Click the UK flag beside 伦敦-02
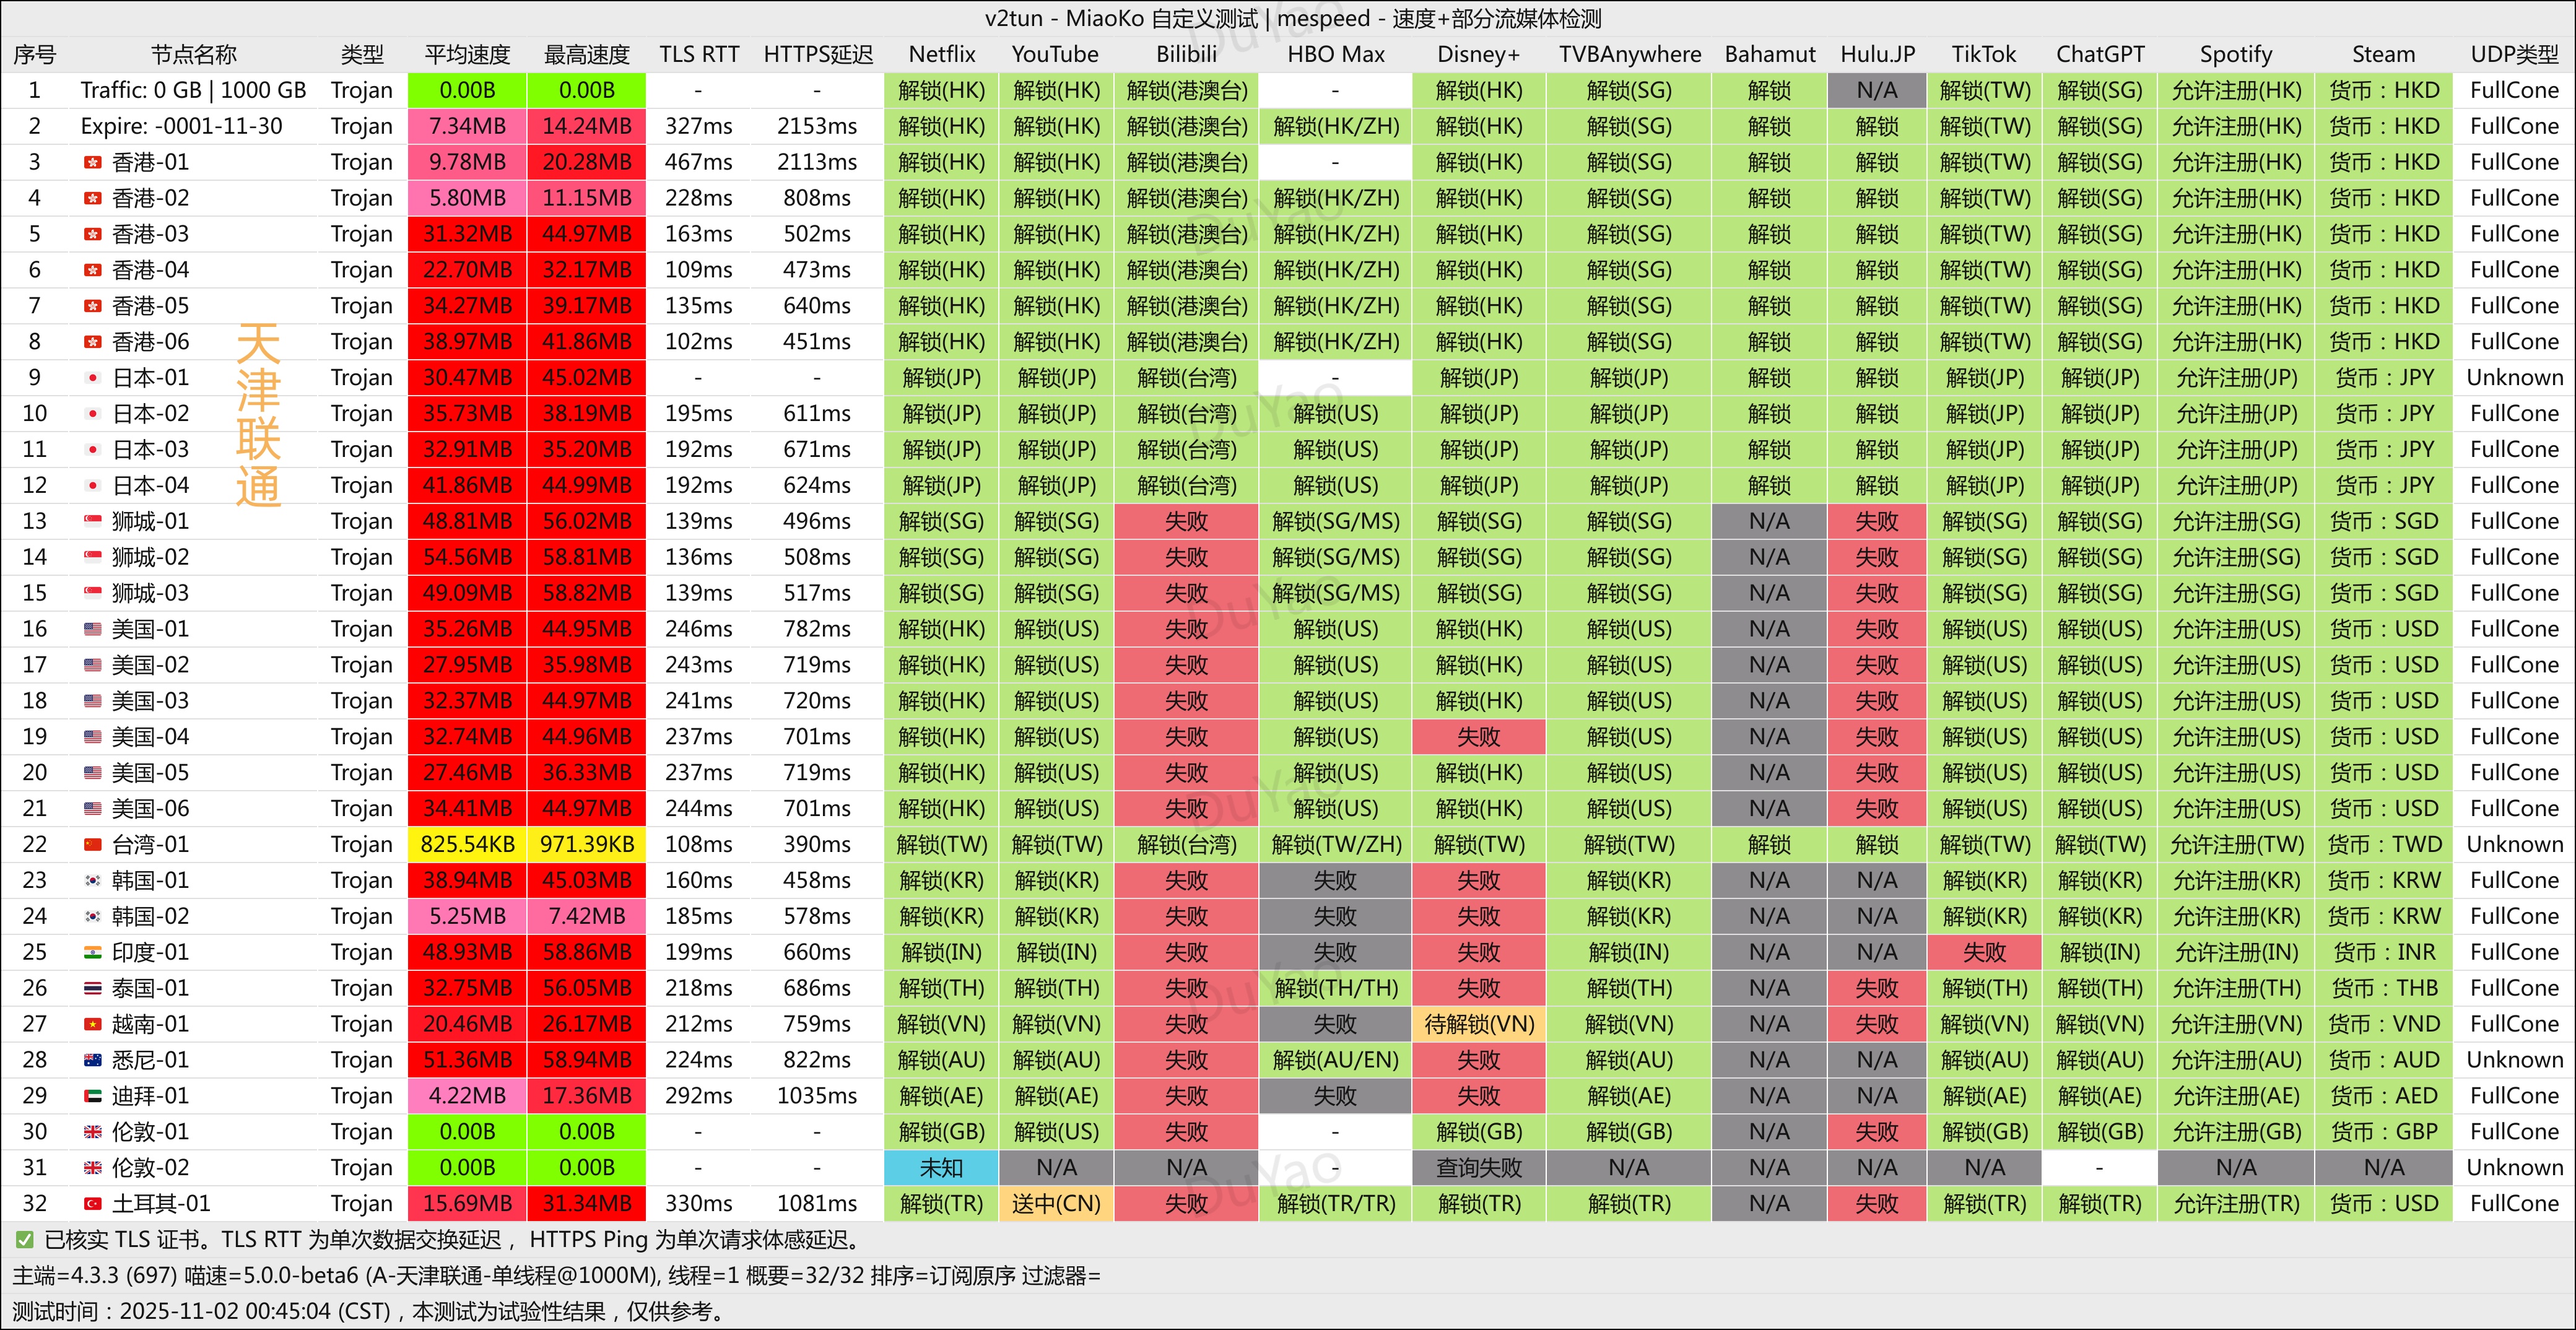 (92, 1167)
